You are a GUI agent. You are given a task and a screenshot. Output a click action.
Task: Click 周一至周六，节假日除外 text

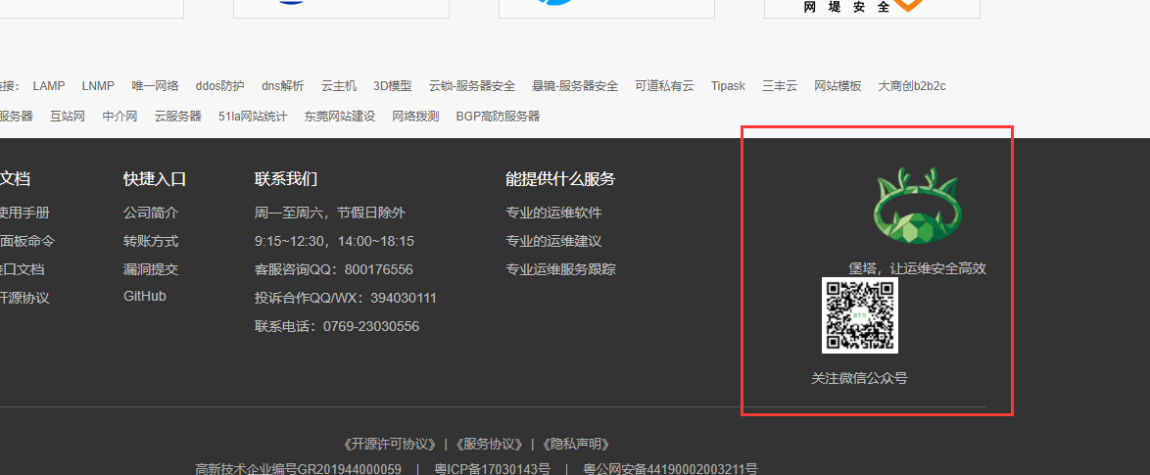(330, 214)
